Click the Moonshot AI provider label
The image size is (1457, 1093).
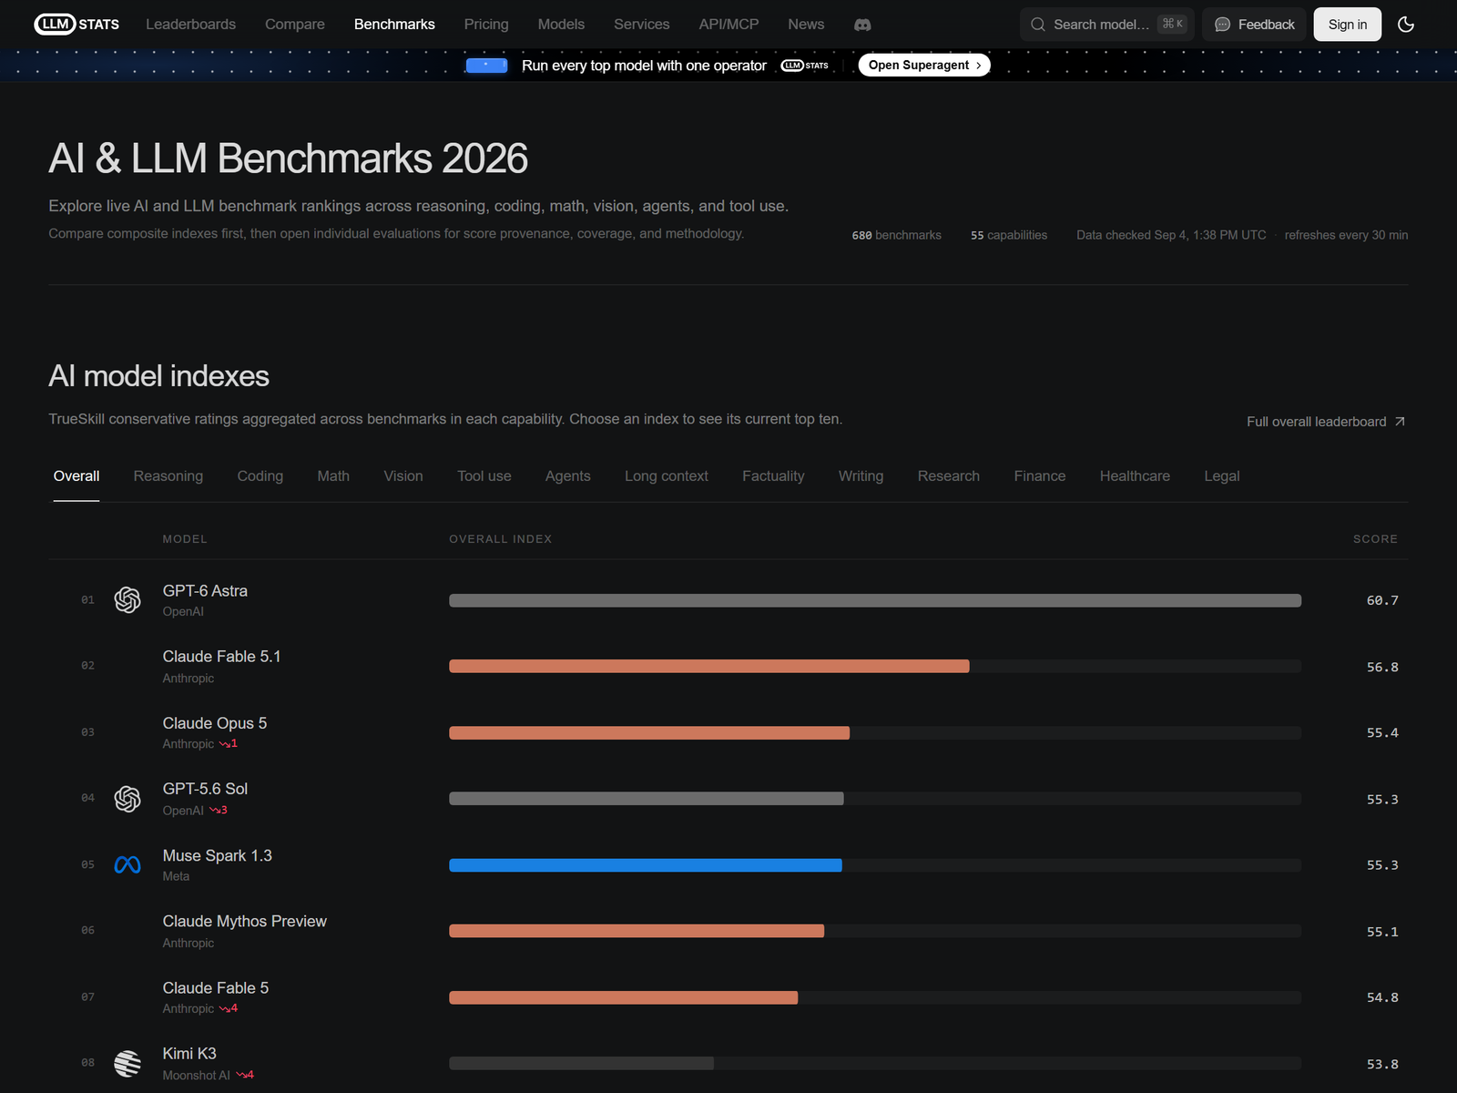[197, 1076]
